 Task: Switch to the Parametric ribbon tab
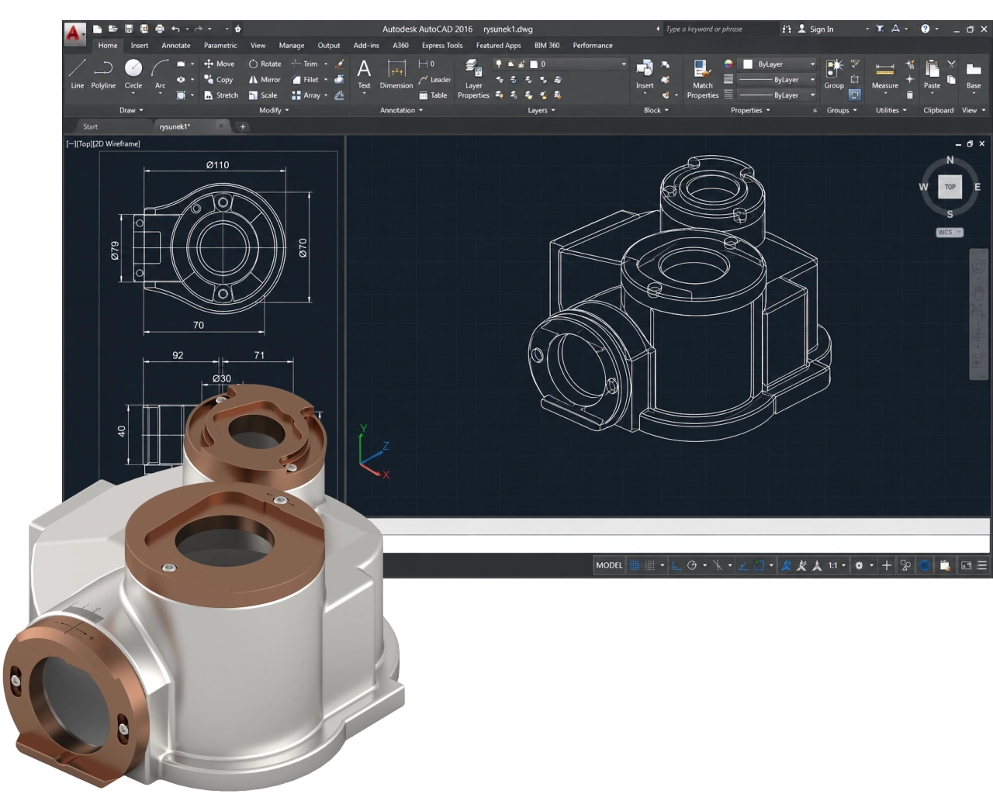(220, 45)
